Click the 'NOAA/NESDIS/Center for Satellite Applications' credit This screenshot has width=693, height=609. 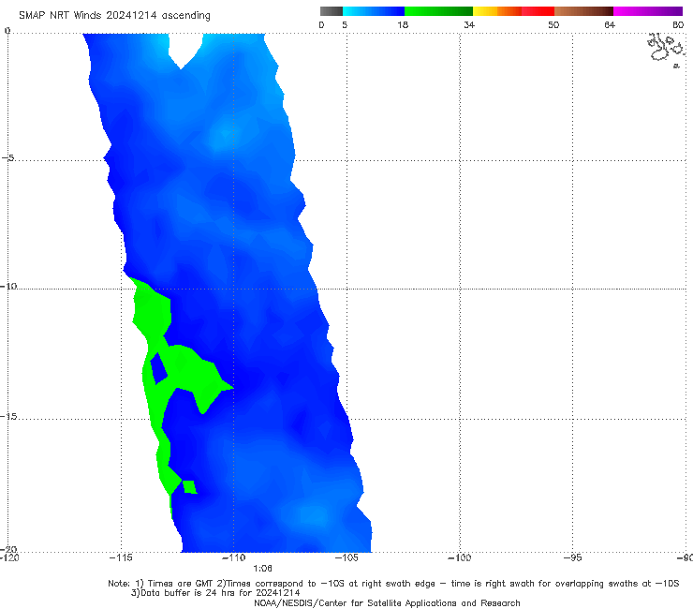click(x=387, y=602)
